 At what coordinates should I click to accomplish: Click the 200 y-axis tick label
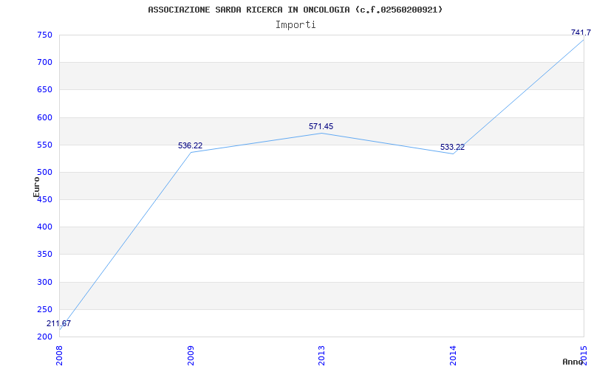44,337
